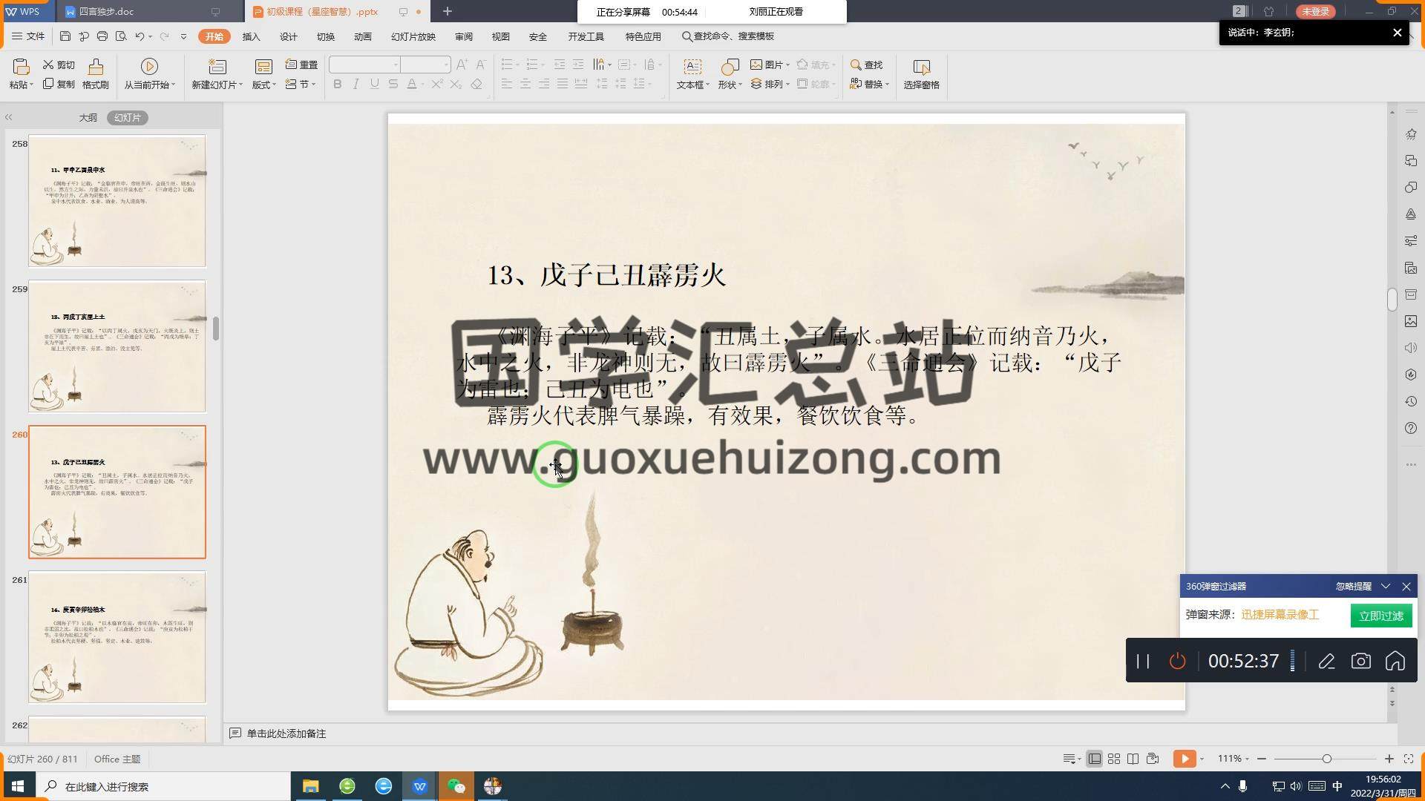
Task: Click the Text Box (文本框) icon
Action: (x=692, y=67)
